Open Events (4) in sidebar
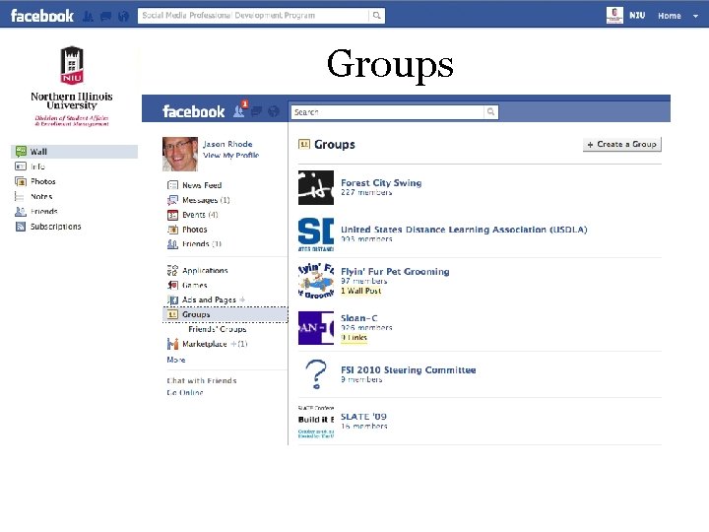 click(x=200, y=215)
